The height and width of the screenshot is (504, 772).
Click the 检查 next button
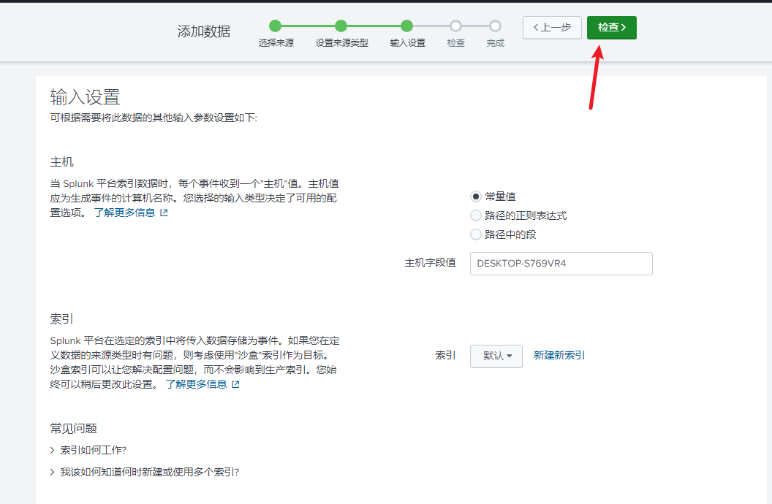[611, 28]
